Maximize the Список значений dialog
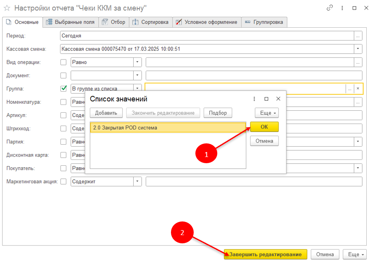This screenshot has height=264, width=375. (x=266, y=99)
